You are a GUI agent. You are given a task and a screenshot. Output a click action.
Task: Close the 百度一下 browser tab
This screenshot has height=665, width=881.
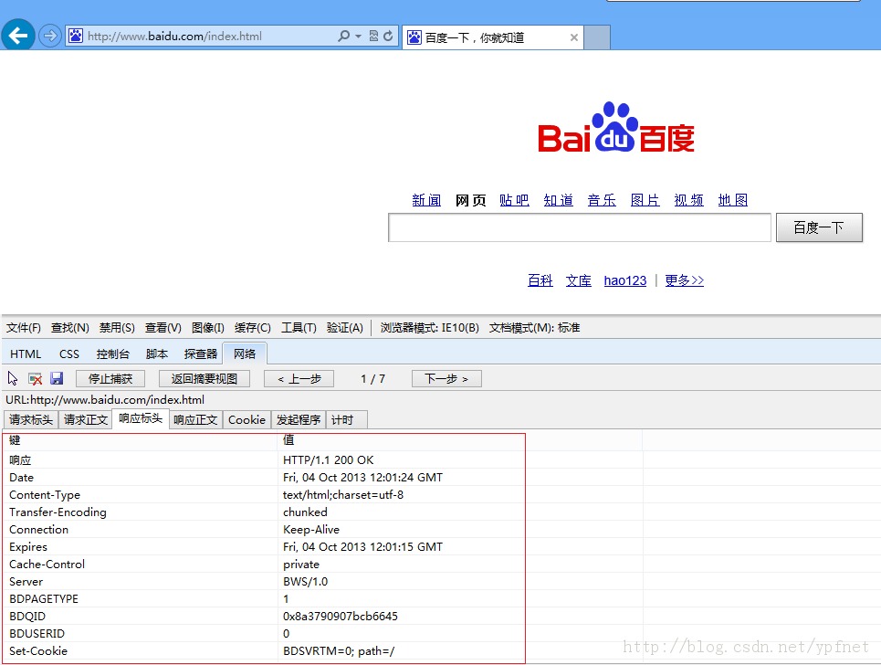pyautogui.click(x=573, y=37)
